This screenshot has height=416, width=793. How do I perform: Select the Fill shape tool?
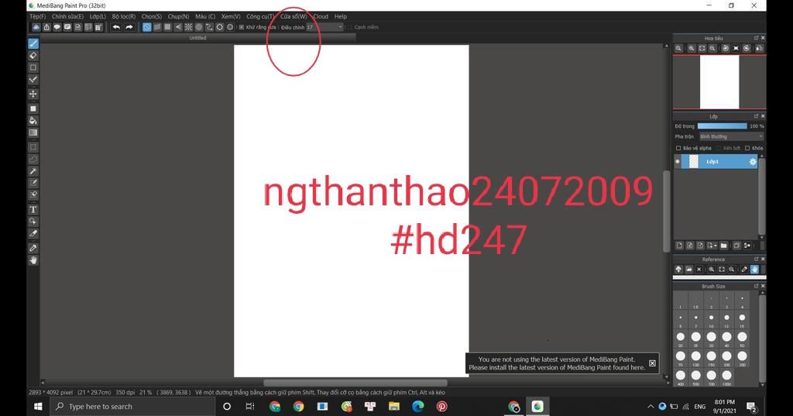click(x=33, y=108)
